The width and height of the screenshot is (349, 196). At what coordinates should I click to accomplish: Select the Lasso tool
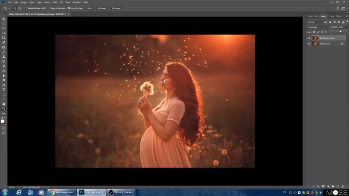pyautogui.click(x=4, y=28)
